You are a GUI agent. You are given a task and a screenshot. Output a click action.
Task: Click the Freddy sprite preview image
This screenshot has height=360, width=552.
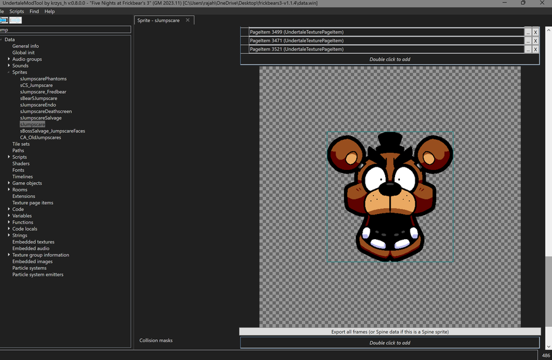tap(390, 197)
